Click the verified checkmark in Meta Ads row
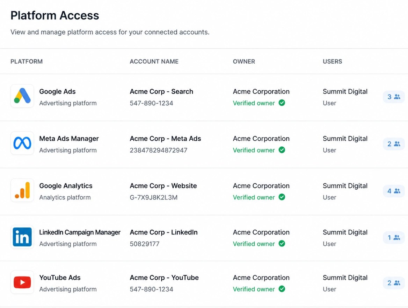 (282, 150)
